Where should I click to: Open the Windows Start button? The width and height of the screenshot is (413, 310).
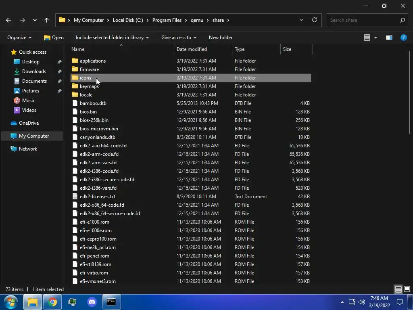[x=10, y=302]
